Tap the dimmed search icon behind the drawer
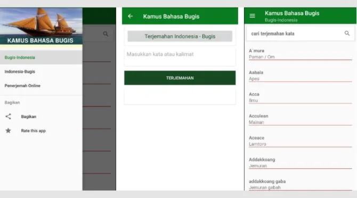The height and width of the screenshot is (198, 357). [x=106, y=34]
